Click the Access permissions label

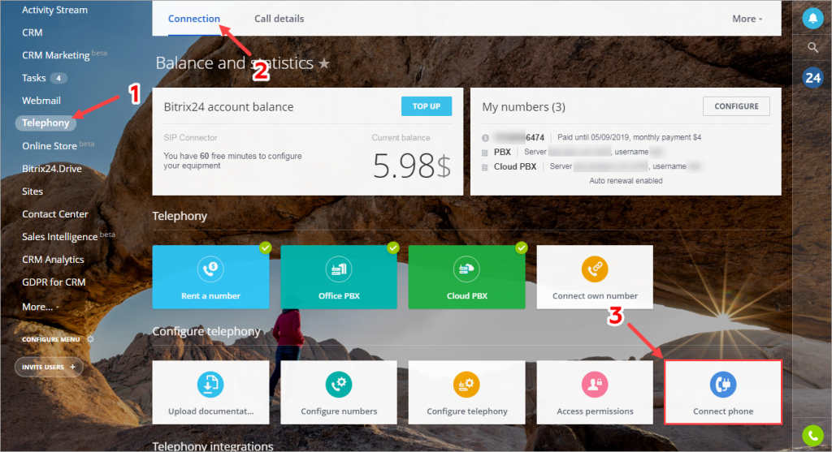click(595, 411)
